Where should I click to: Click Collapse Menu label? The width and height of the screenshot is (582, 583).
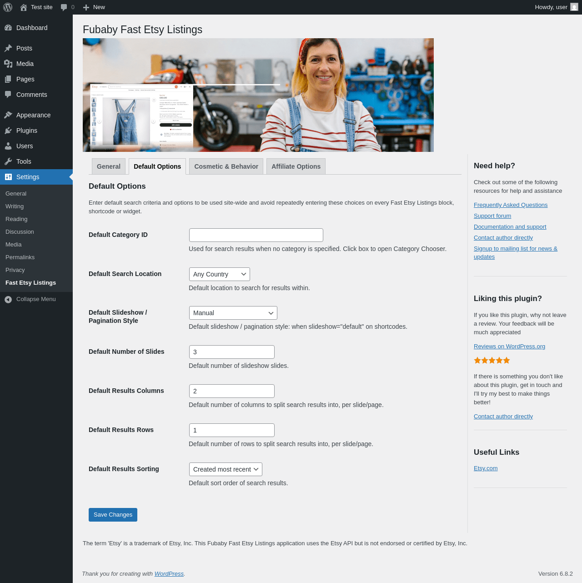(36, 299)
